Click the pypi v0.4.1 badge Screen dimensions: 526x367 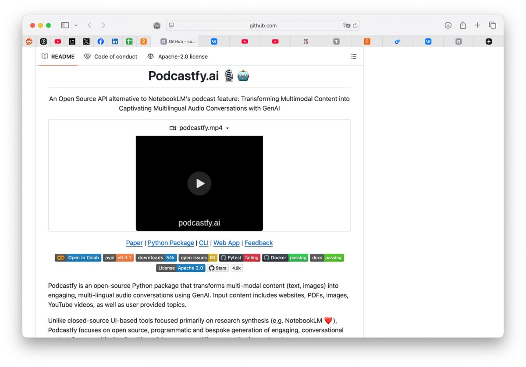tap(118, 258)
